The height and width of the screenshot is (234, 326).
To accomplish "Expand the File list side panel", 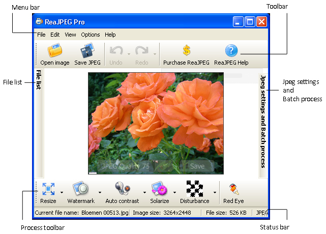I will click(x=39, y=123).
